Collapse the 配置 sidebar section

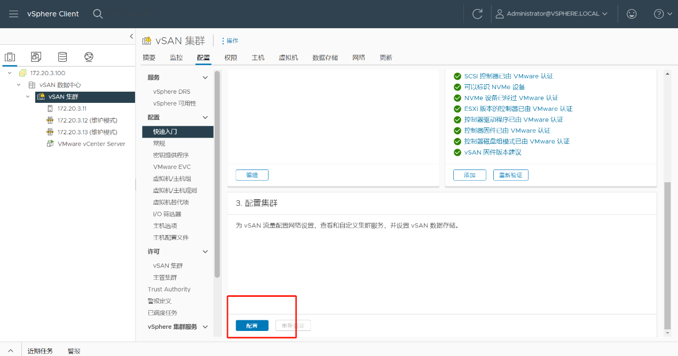[205, 117]
